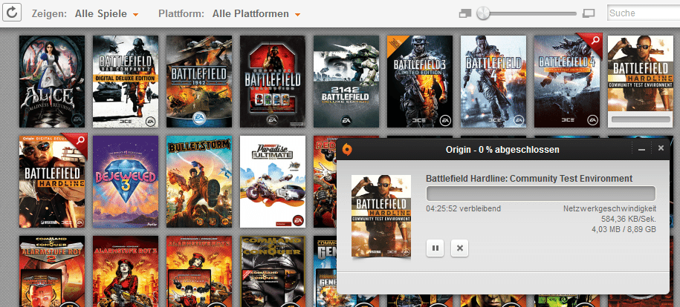Click the large tiles size icon

[x=589, y=13]
